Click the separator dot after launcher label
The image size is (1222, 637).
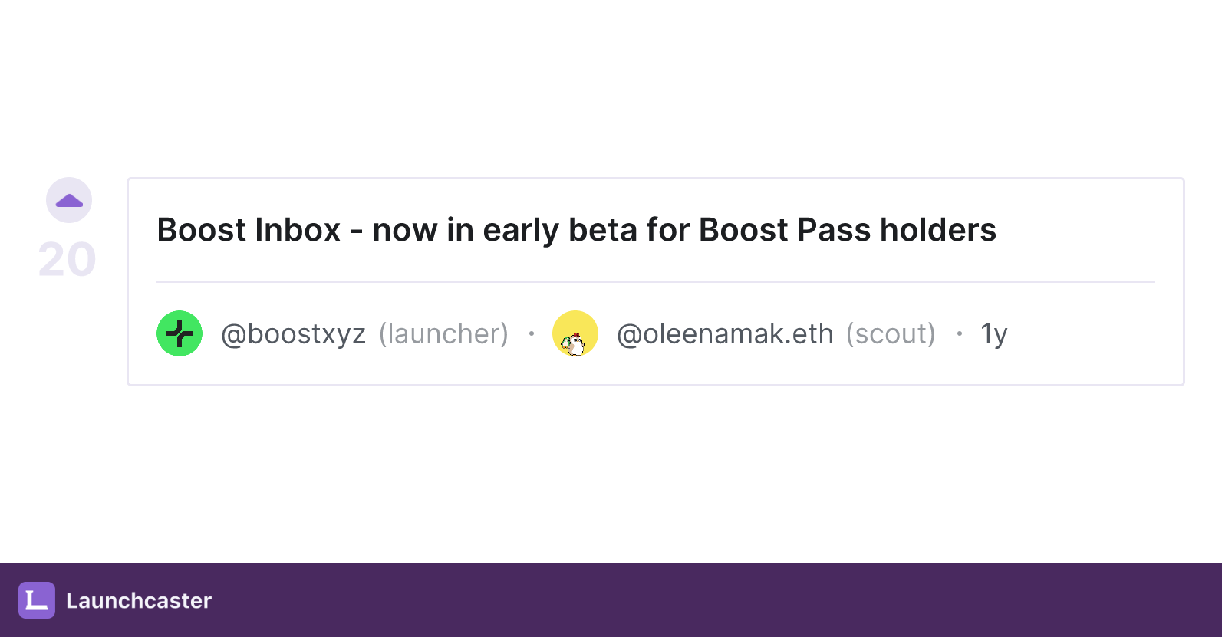532,334
